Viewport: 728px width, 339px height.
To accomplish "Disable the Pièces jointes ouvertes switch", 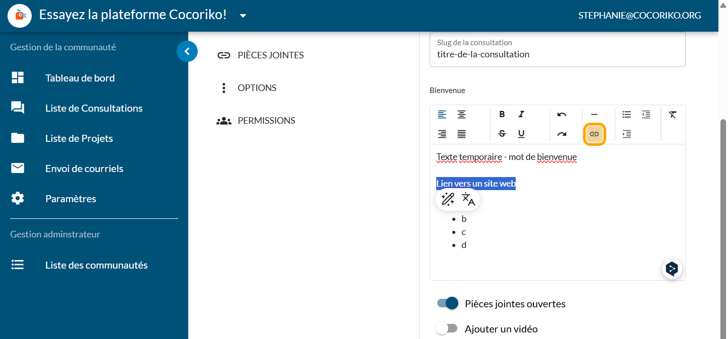I will tap(448, 303).
